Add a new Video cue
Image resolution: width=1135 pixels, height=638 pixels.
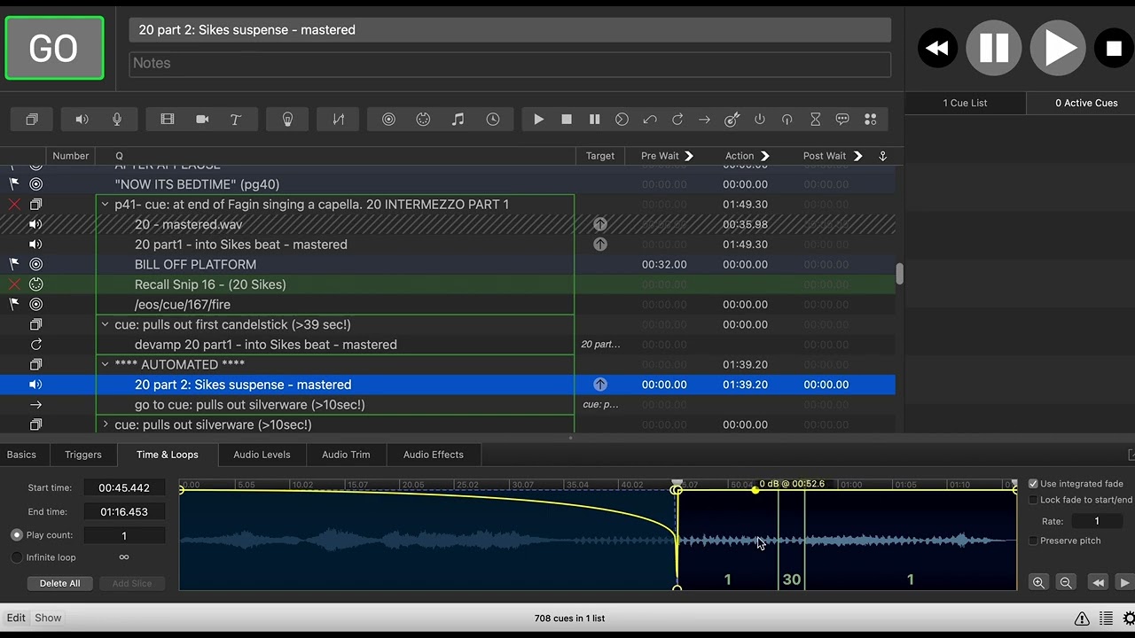(x=167, y=120)
